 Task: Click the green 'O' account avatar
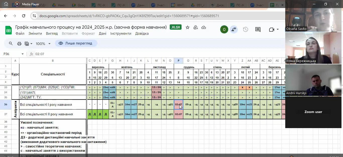pyautogui.click(x=224, y=29)
